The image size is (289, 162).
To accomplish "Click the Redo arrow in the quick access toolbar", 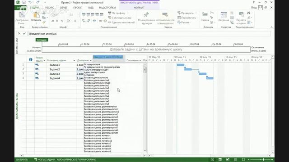I will [x=38, y=2].
